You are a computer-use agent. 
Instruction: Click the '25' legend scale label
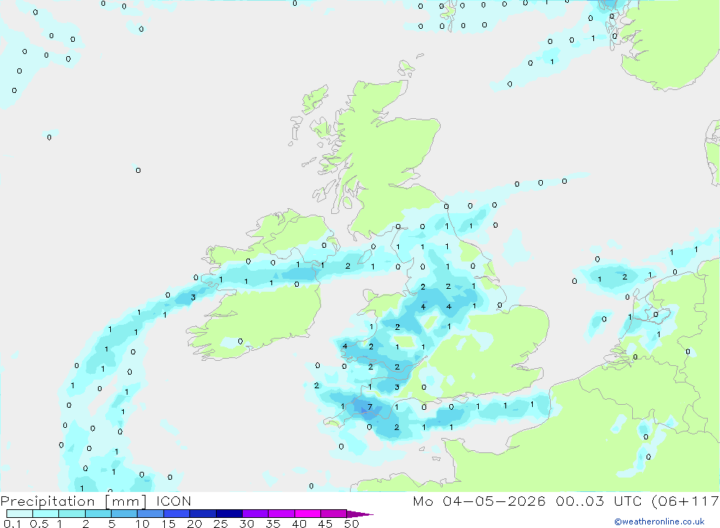[220, 524]
